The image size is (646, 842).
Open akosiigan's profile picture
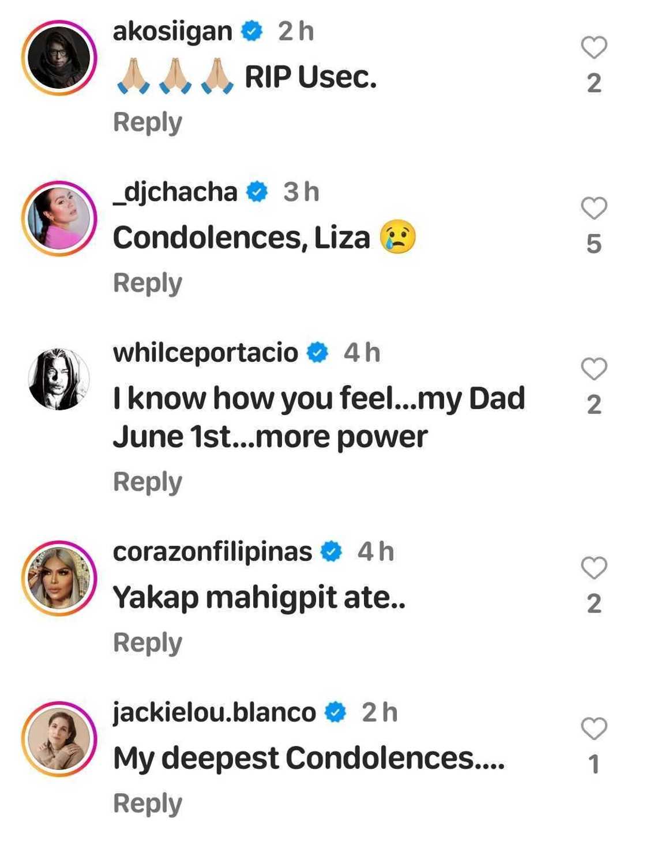click(59, 58)
